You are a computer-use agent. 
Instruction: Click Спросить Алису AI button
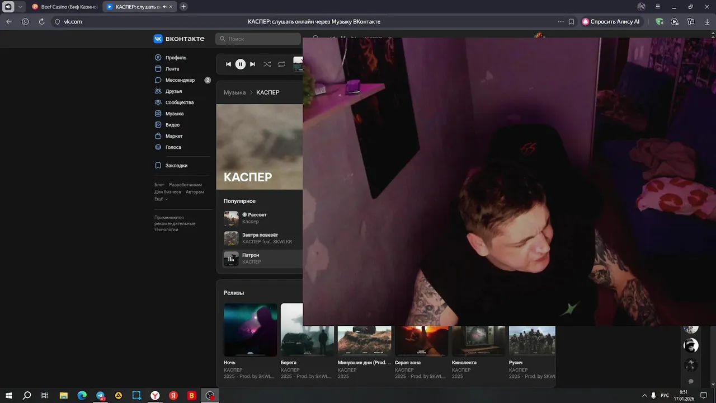click(611, 22)
